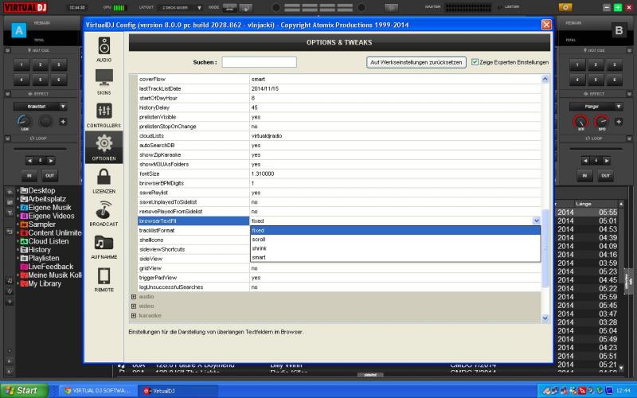This screenshot has width=637, height=398.
Task: Open the Windows Start menu
Action: [21, 390]
